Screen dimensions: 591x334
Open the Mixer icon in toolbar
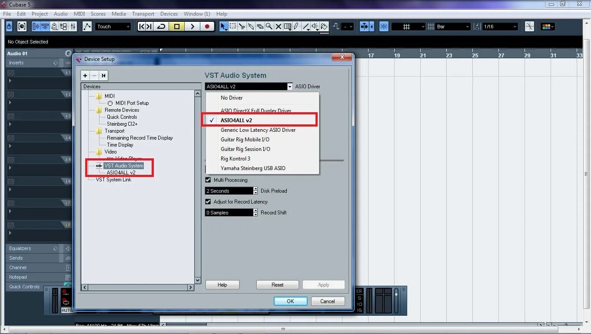tap(73, 27)
